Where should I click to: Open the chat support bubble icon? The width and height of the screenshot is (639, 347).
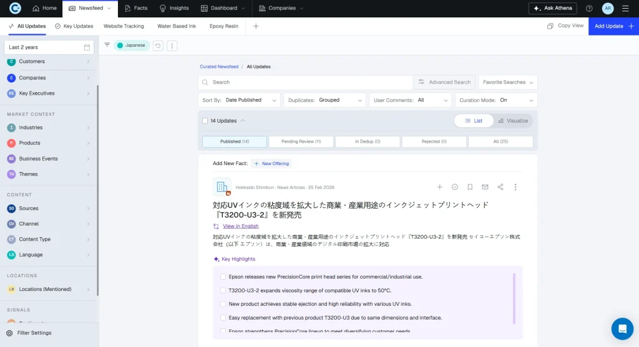(622, 329)
